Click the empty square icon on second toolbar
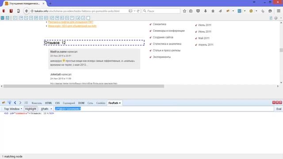Image resolution: width=283 pixels, height=159 pixels. (88, 18)
